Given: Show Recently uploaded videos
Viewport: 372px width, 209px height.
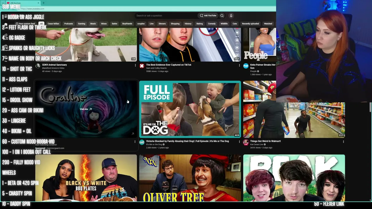Looking at the screenshot, I should pyautogui.click(x=251, y=24).
